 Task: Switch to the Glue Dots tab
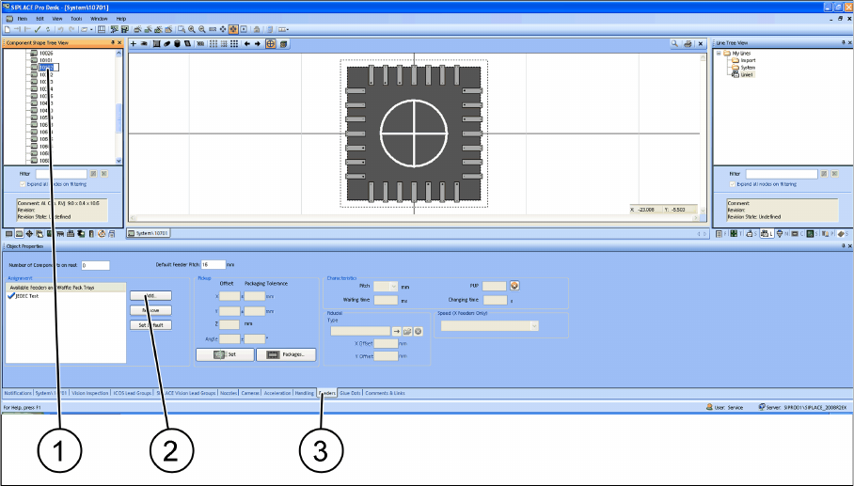click(349, 393)
